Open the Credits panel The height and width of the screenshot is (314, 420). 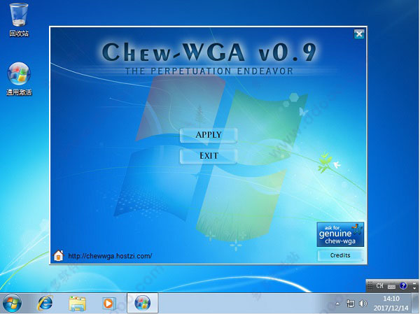[339, 255]
